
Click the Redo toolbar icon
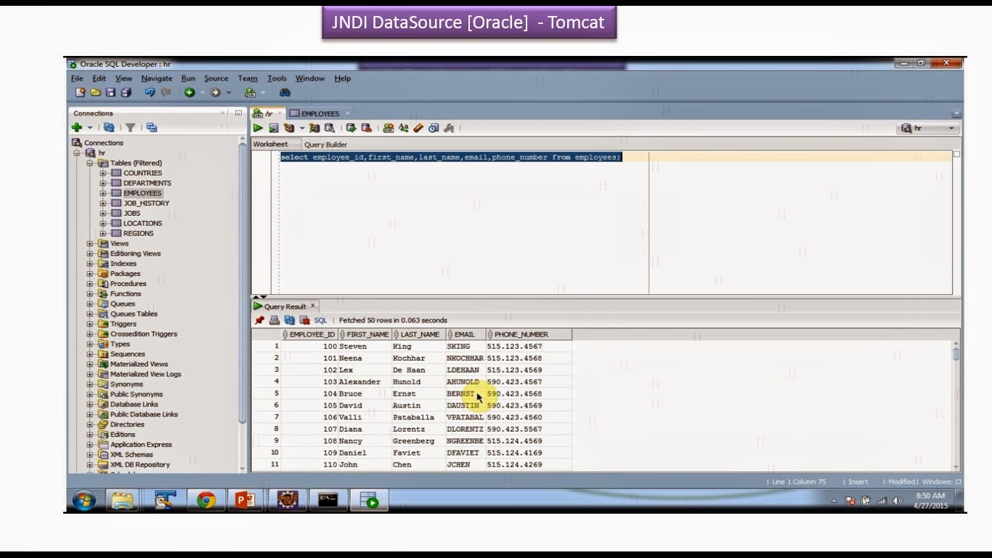(x=166, y=93)
